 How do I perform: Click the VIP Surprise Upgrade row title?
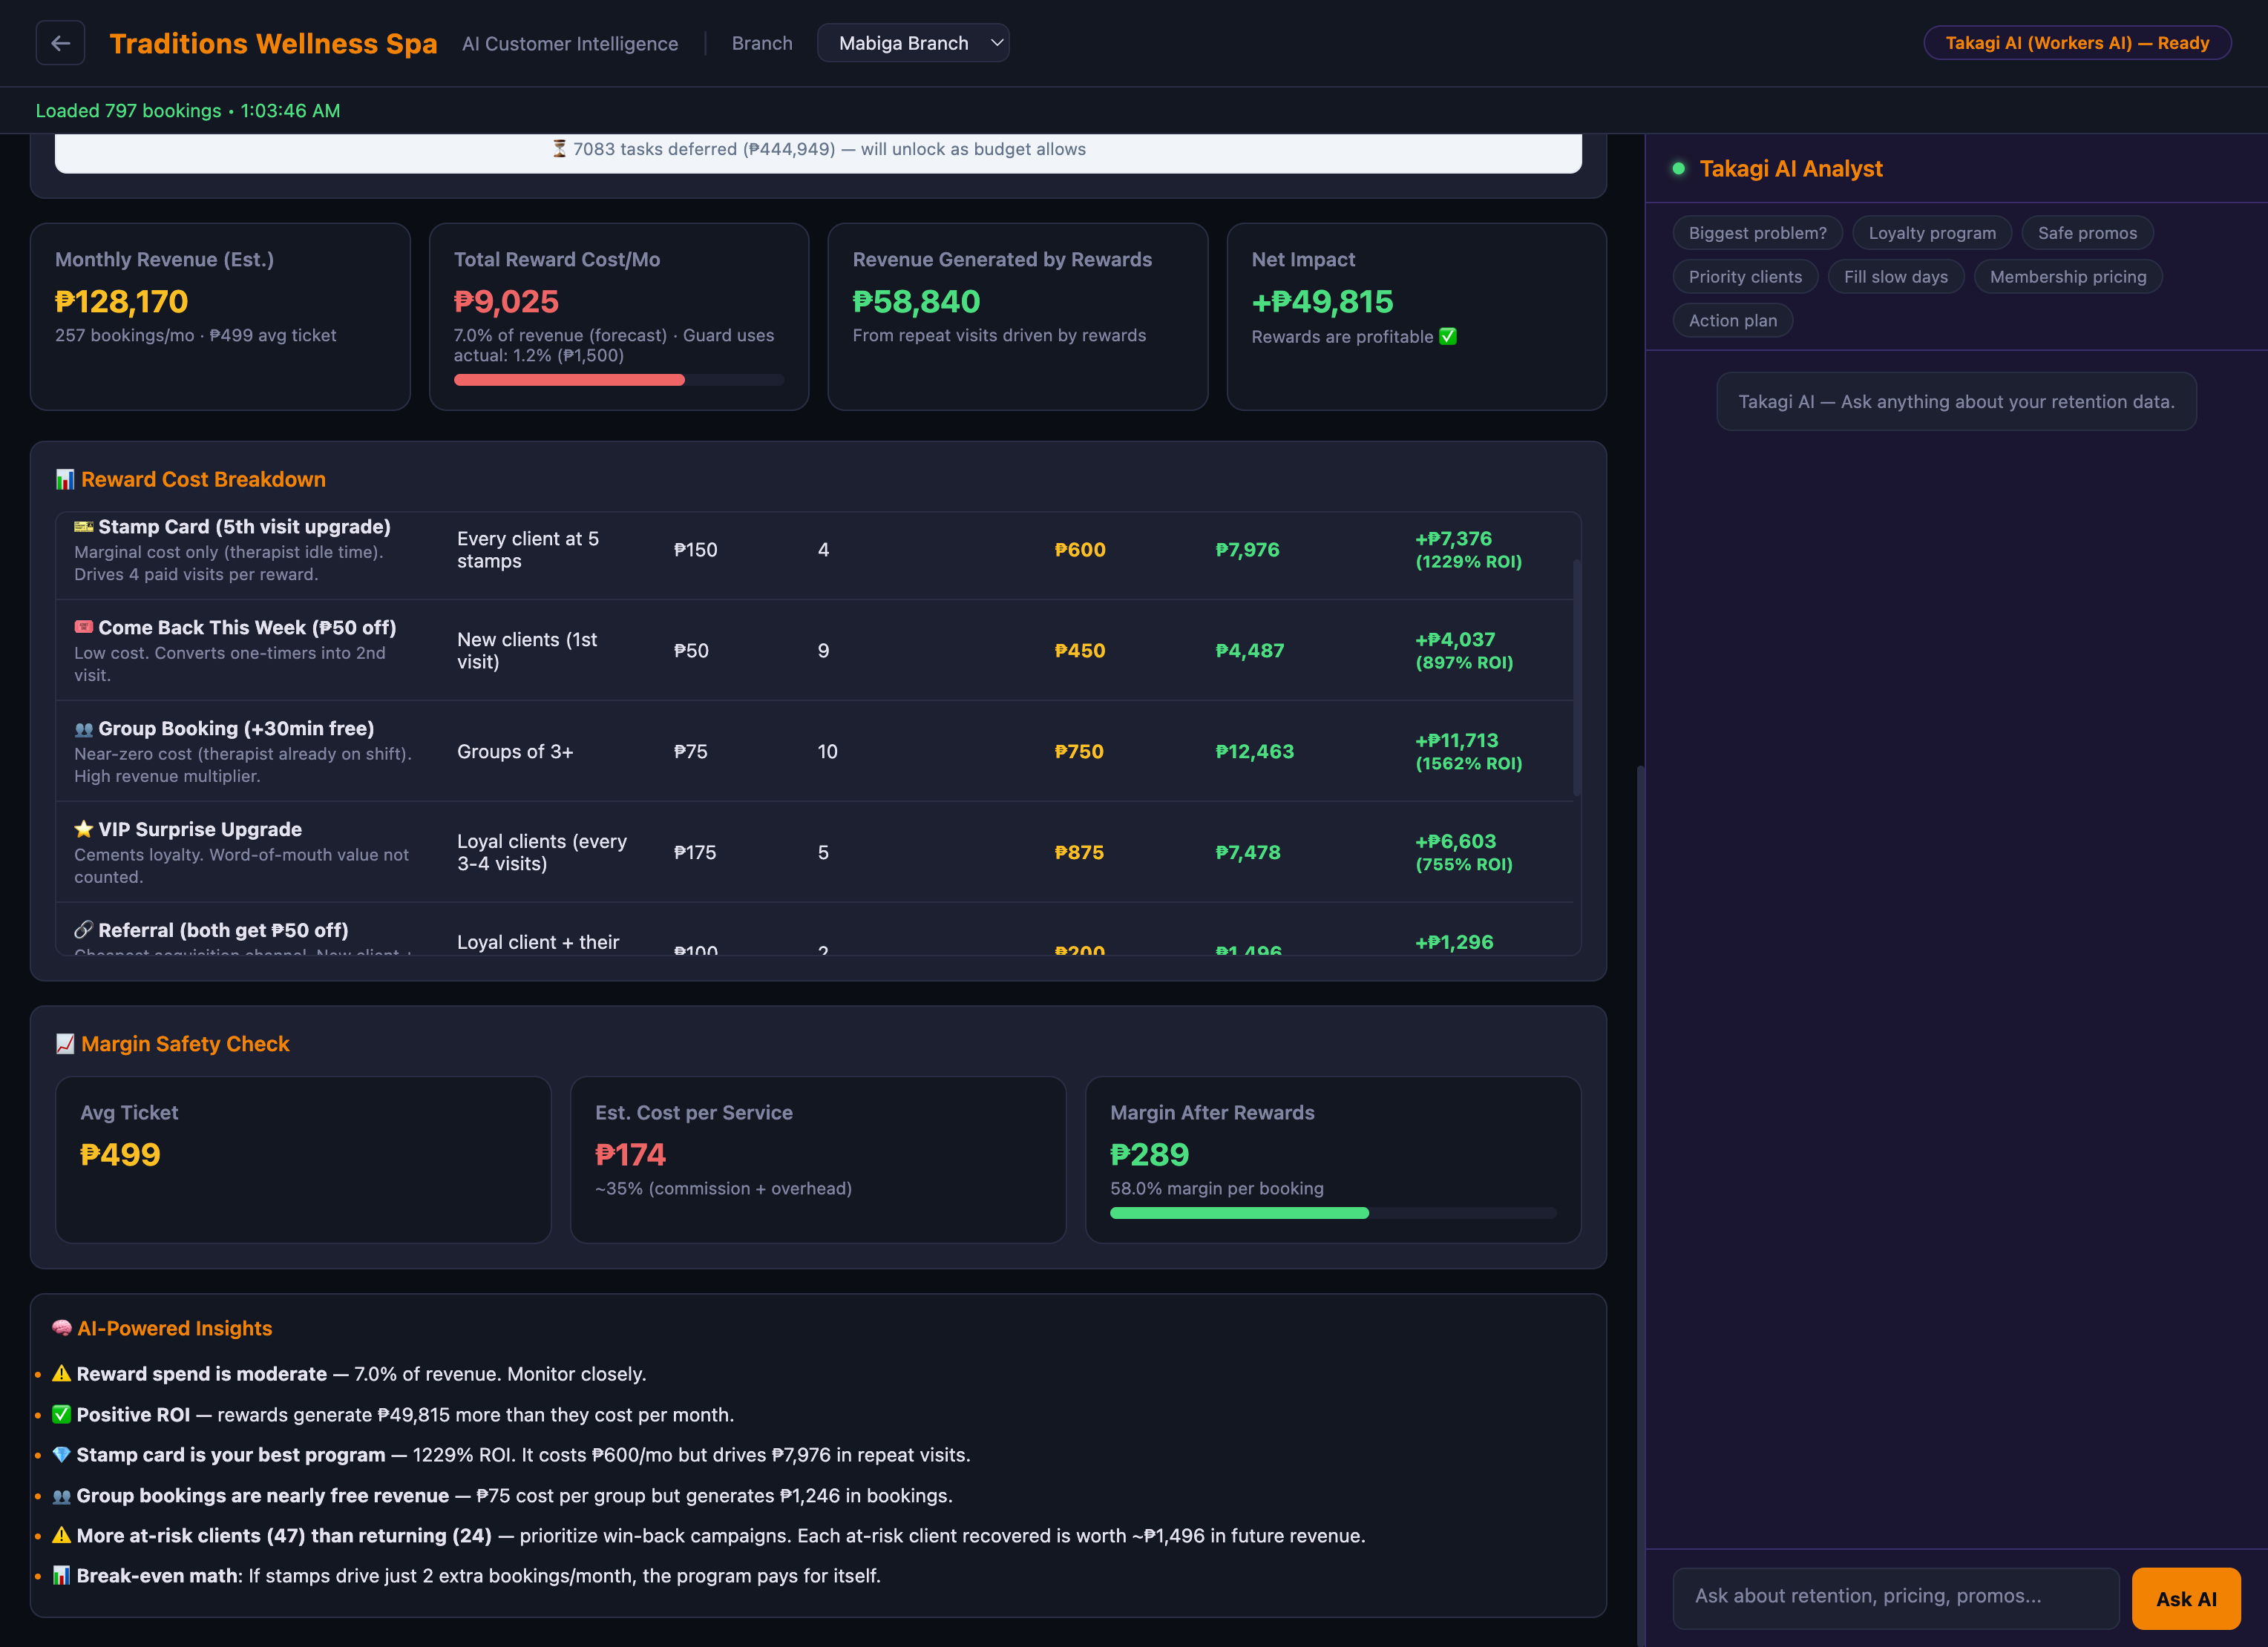pos(200,829)
